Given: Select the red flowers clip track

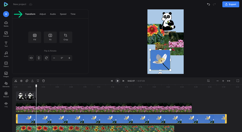Looking at the screenshot, I should coord(95,129).
